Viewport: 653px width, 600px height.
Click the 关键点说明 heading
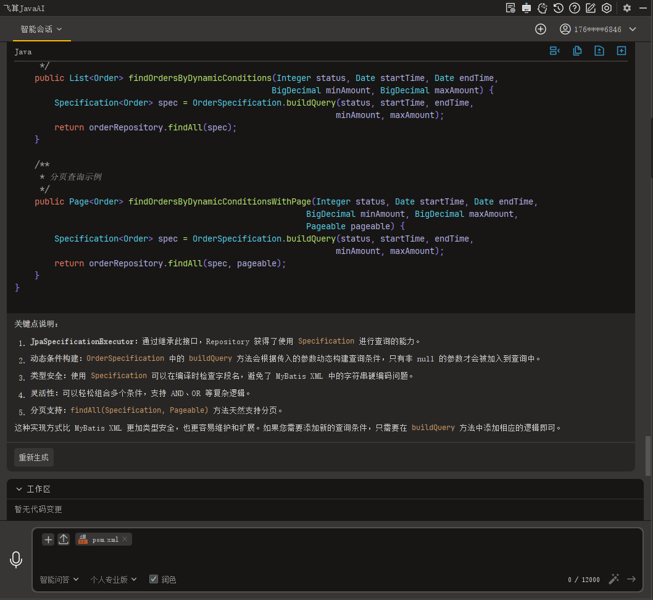(36, 324)
